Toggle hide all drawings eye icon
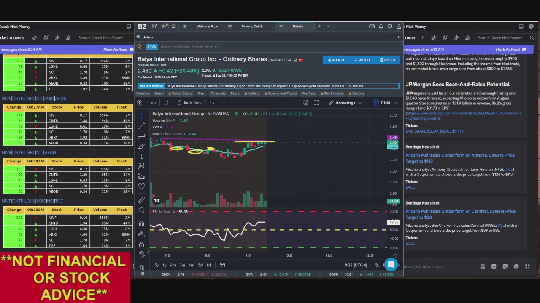This screenshot has height=303, width=540. (x=141, y=254)
